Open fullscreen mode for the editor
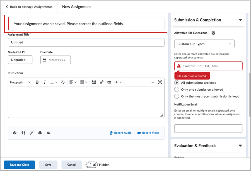This screenshot has width=251, height=171. pos(160,82)
